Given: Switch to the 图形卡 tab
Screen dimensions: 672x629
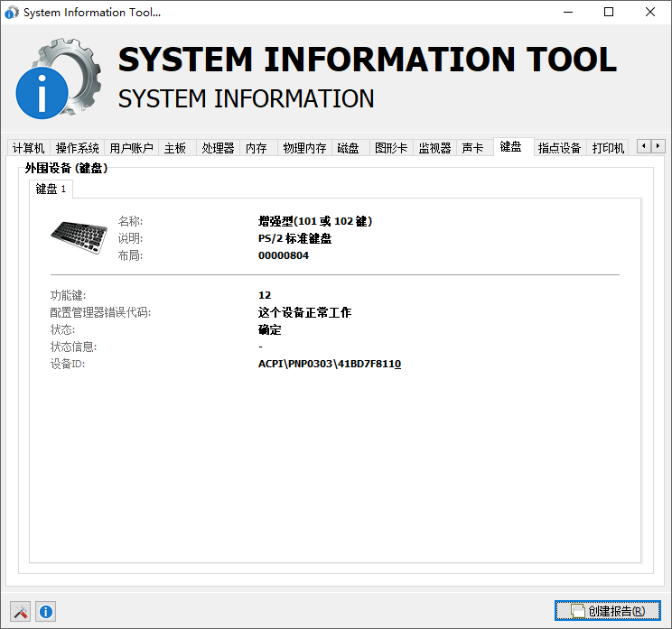Looking at the screenshot, I should (391, 148).
